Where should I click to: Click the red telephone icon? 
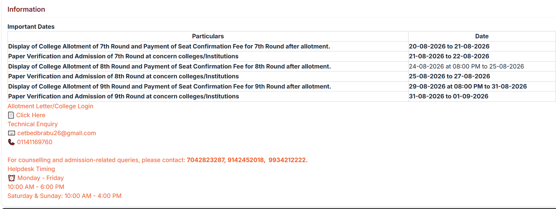tap(11, 142)
